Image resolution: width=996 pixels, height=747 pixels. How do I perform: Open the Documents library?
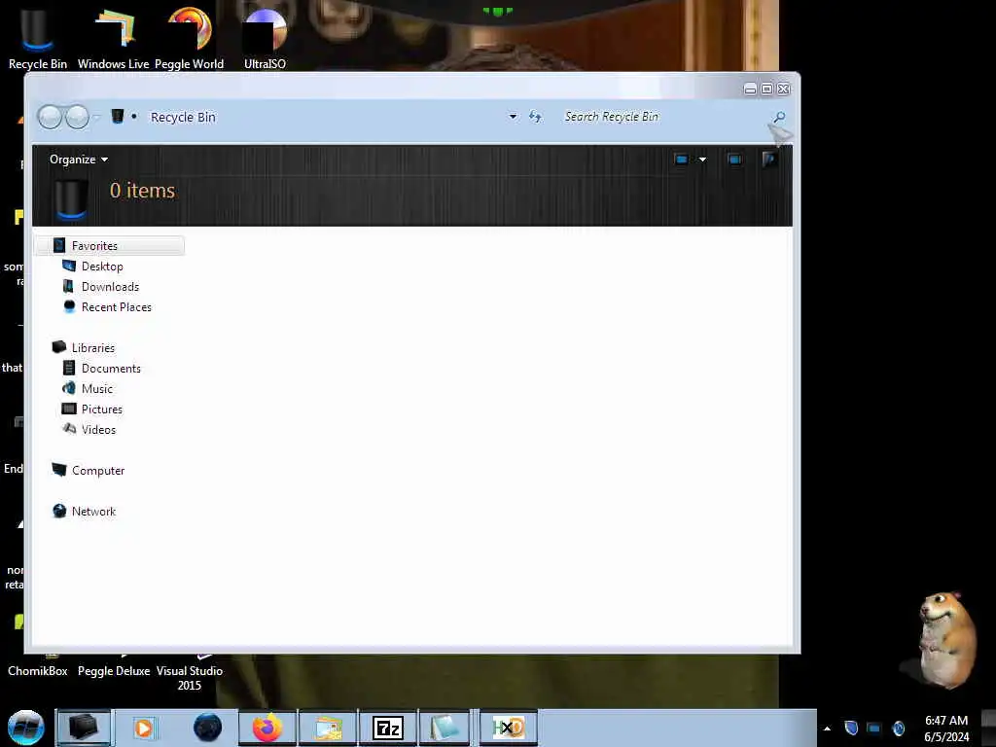coord(111,369)
